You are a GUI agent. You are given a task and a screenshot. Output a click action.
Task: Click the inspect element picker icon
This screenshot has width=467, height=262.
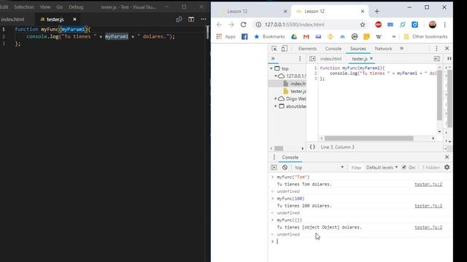click(274, 49)
